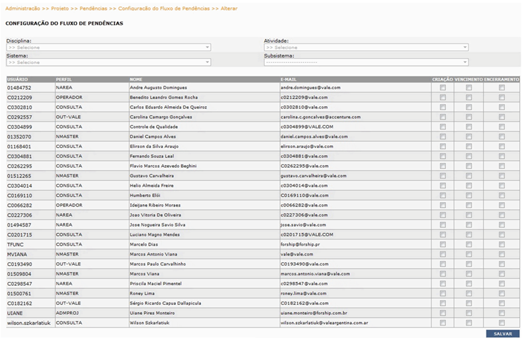Screen dimensions: 524x340
Task: Open the Sistema dropdown
Action: click(109, 62)
